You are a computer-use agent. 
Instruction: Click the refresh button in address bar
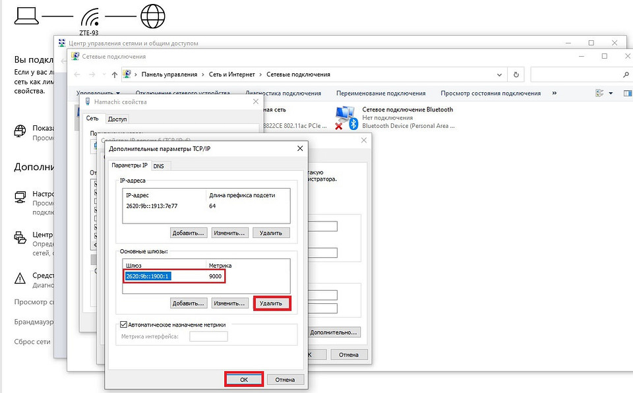516,75
